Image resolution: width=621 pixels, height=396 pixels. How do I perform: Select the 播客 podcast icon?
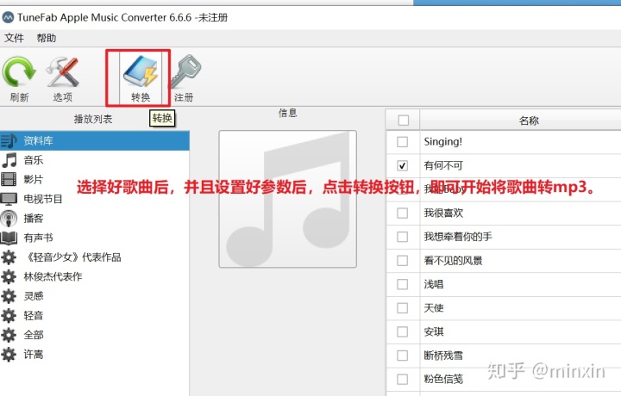pyautogui.click(x=9, y=218)
